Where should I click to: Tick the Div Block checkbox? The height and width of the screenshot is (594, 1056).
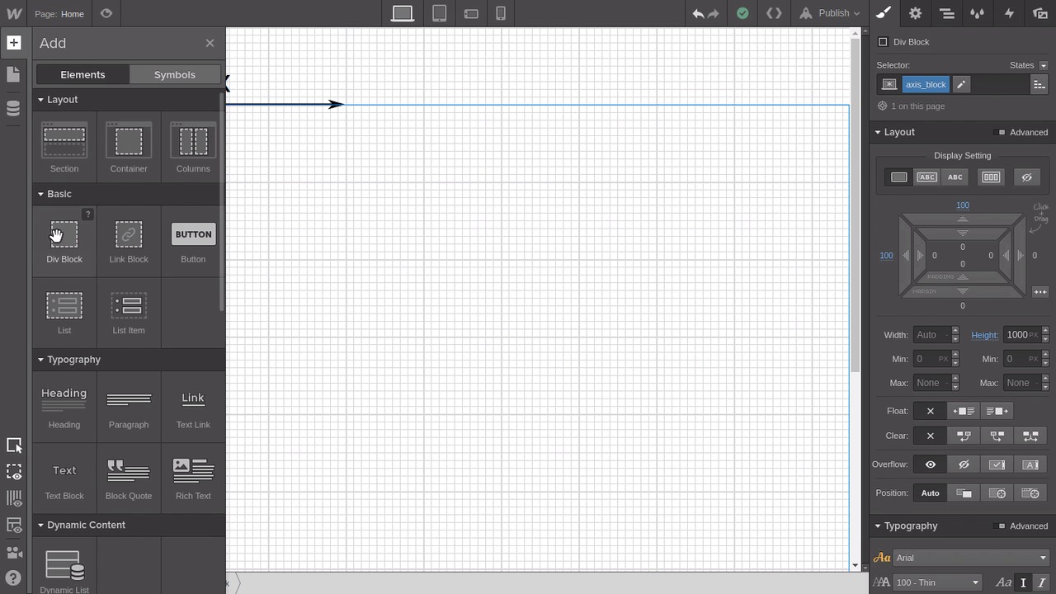883,42
